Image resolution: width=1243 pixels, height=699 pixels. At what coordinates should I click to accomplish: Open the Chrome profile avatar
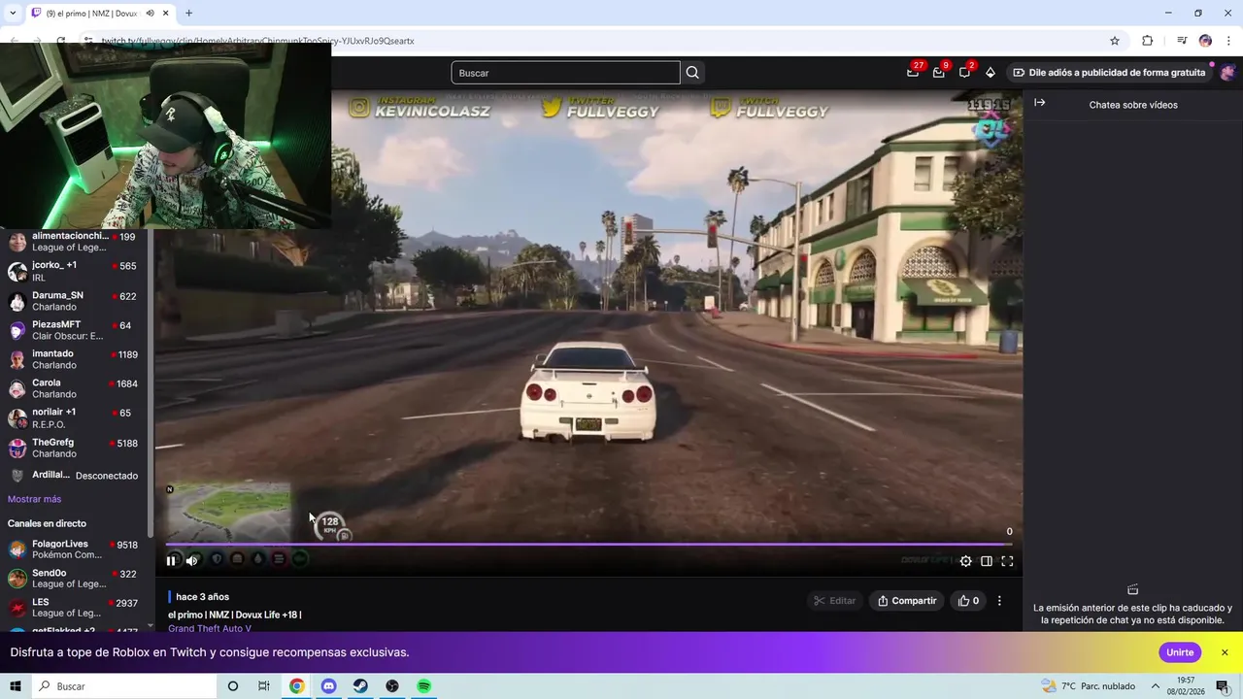tap(1205, 41)
